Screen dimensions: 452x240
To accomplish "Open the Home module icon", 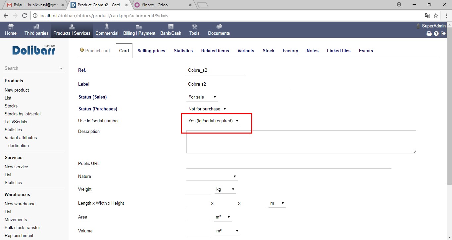I will tap(11, 29).
